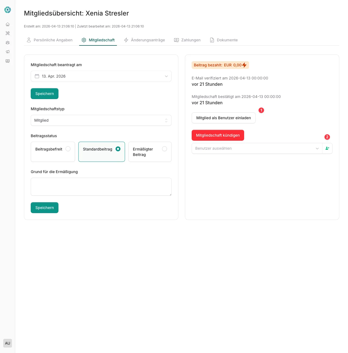Click the E-Mail verifiziert am text
348x353 pixels.
coord(230,78)
